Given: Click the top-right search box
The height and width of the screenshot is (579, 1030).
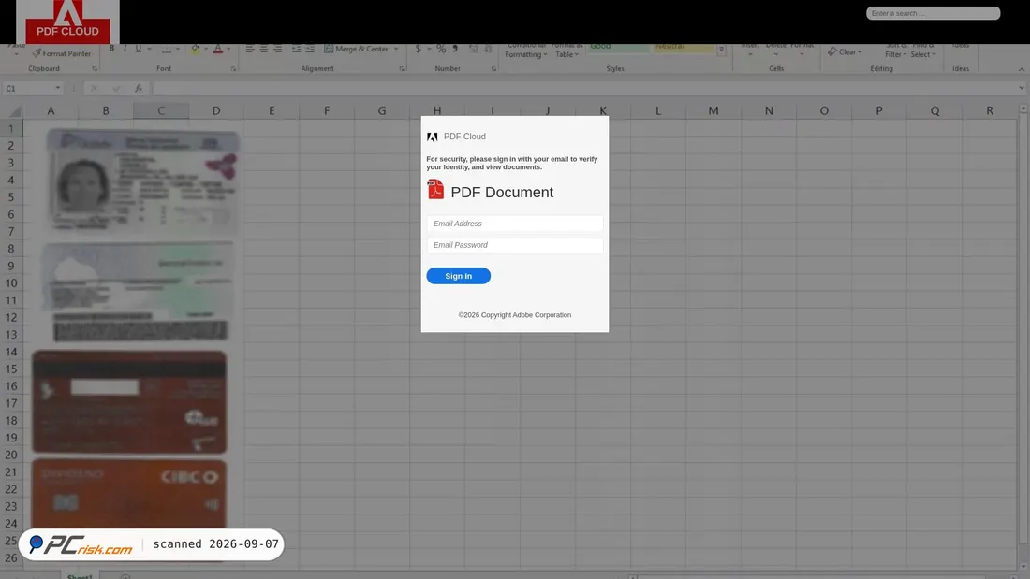Looking at the screenshot, I should [x=933, y=13].
